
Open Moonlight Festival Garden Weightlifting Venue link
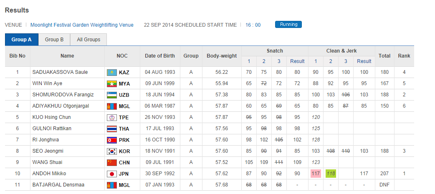[x=82, y=25]
